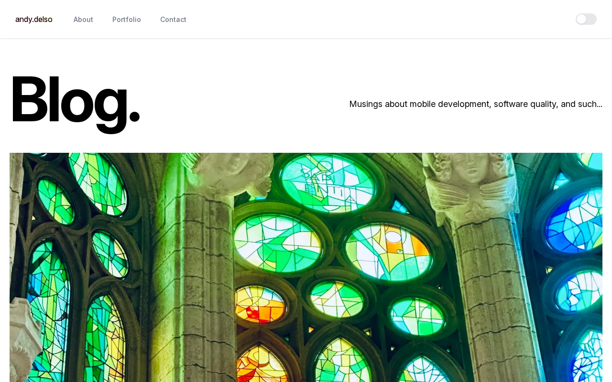Click the white knob of the theme switch
The height and width of the screenshot is (382, 612).
pyautogui.click(x=581, y=19)
